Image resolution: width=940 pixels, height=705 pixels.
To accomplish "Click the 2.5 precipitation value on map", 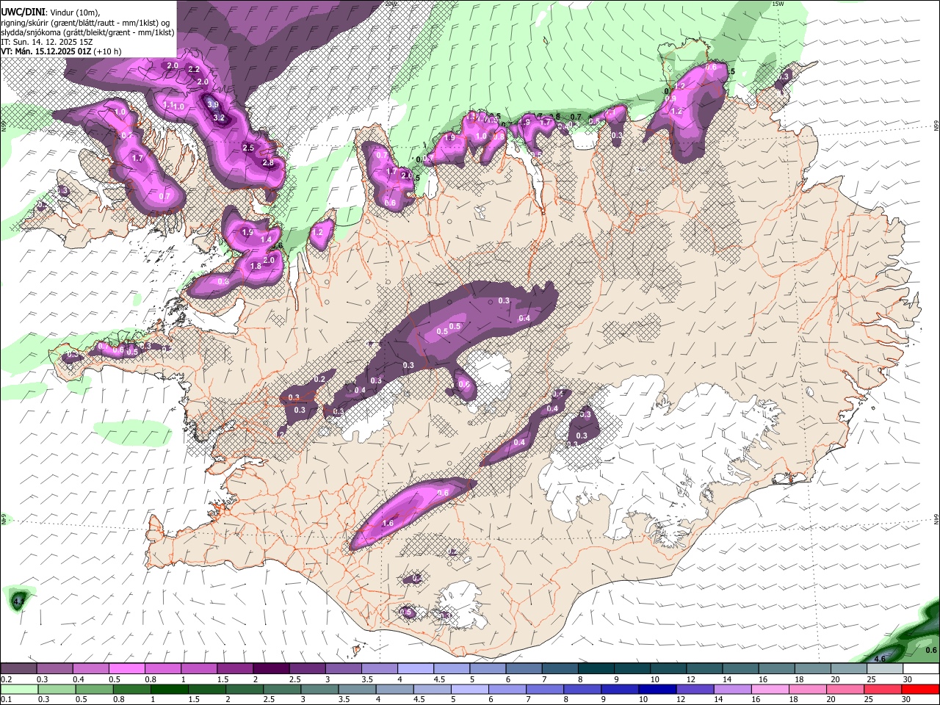I will tap(248, 148).
